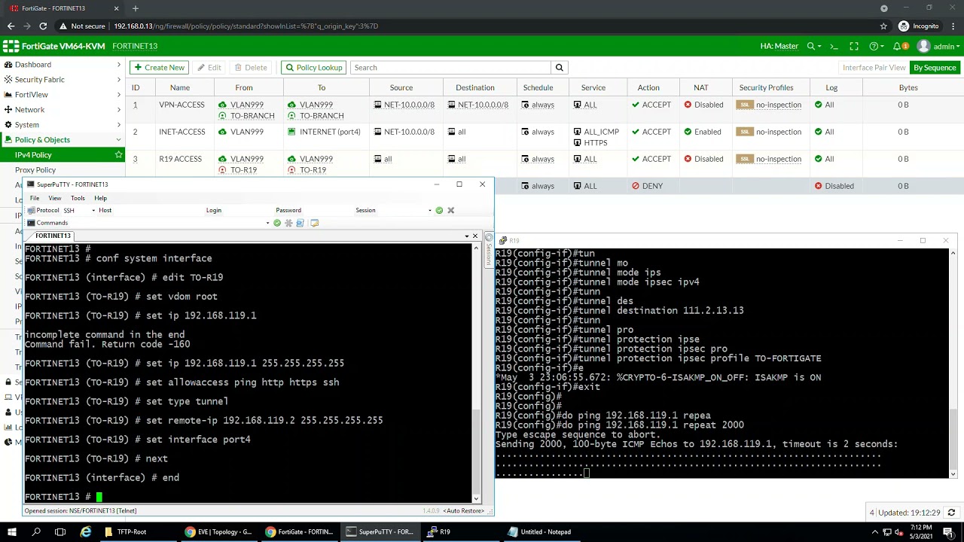This screenshot has width=964, height=542.
Task: Click the gray X icon in SuperPuTTY Protocol bar
Action: point(450,210)
